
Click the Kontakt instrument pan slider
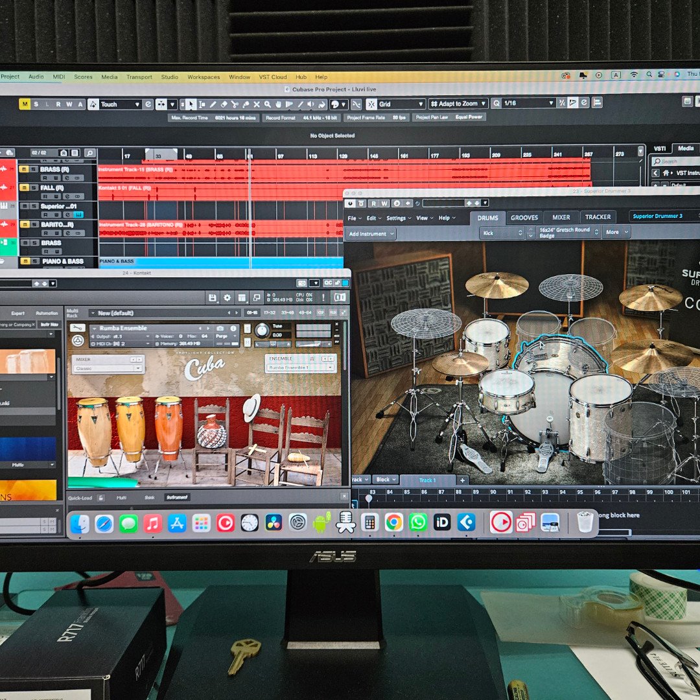pyautogui.click(x=273, y=344)
